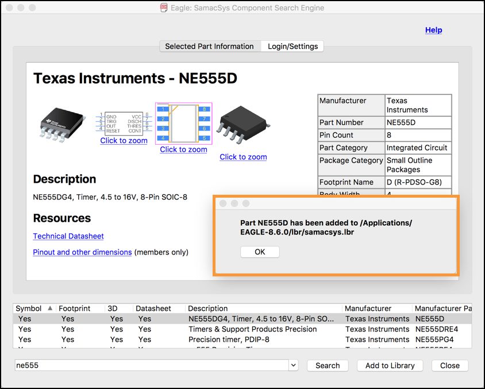Confirm the added part dialog with OK
Screen dimensions: 485x389
pos(260,252)
